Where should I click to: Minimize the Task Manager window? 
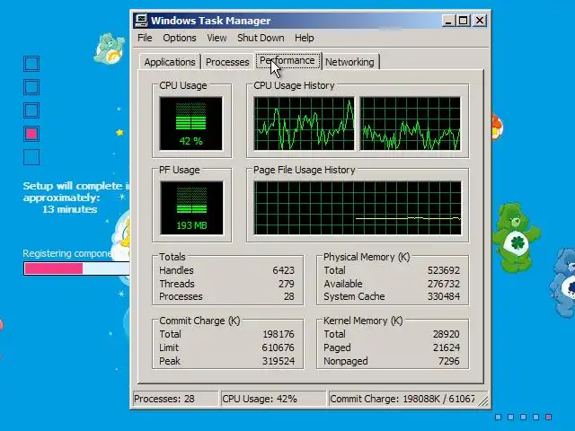(448, 21)
